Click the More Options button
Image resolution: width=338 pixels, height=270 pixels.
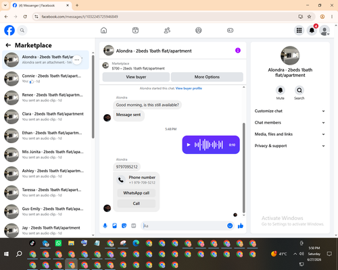[x=207, y=77]
